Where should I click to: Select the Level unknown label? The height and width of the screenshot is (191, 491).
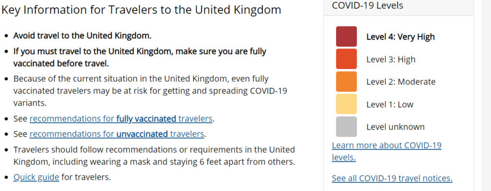pos(396,127)
